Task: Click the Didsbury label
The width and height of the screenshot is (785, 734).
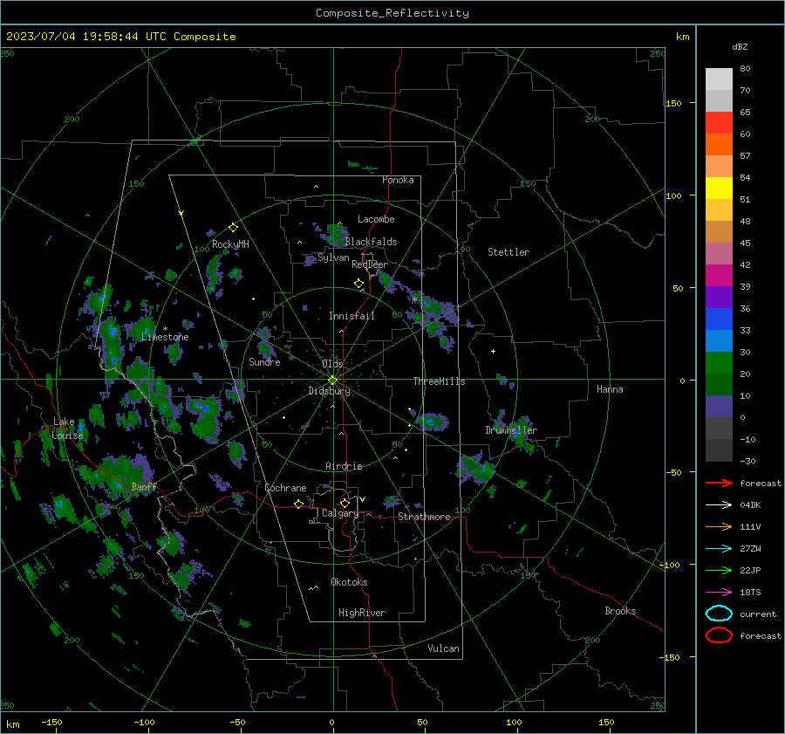Action: 330,391
